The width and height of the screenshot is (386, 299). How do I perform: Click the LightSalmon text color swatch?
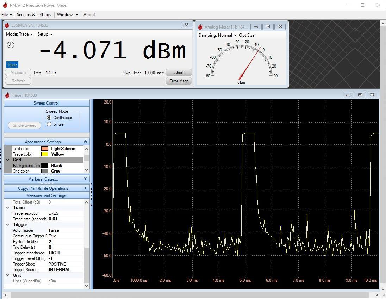pos(45,149)
